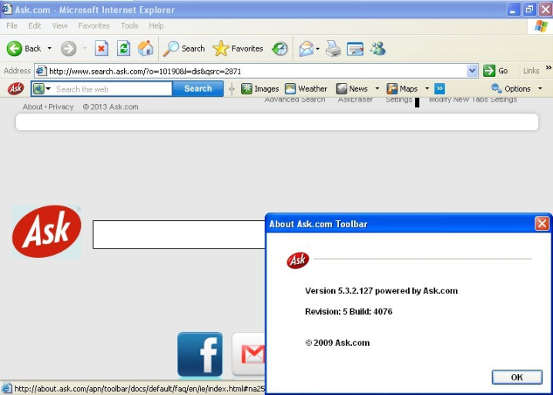Click the blue Search button on Ask toolbar
Screen dimensions: 553x395
pos(198,89)
